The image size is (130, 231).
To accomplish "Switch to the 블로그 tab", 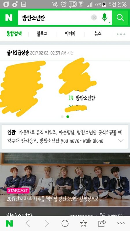I will point(42,34).
